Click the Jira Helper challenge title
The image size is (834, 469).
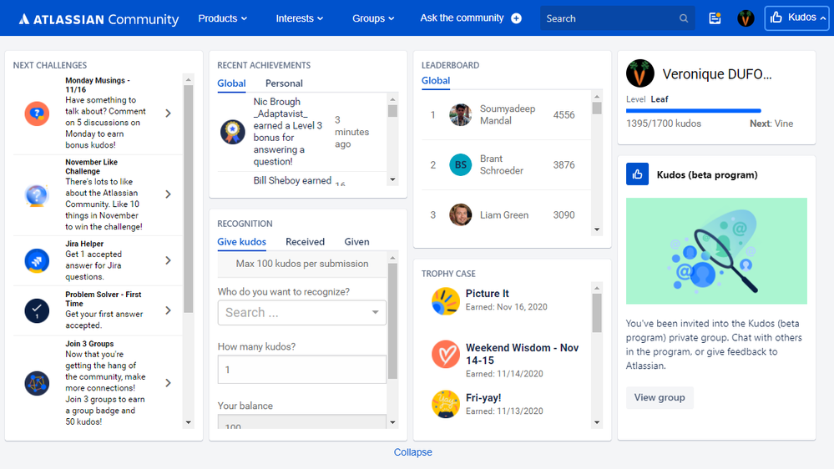click(x=84, y=244)
